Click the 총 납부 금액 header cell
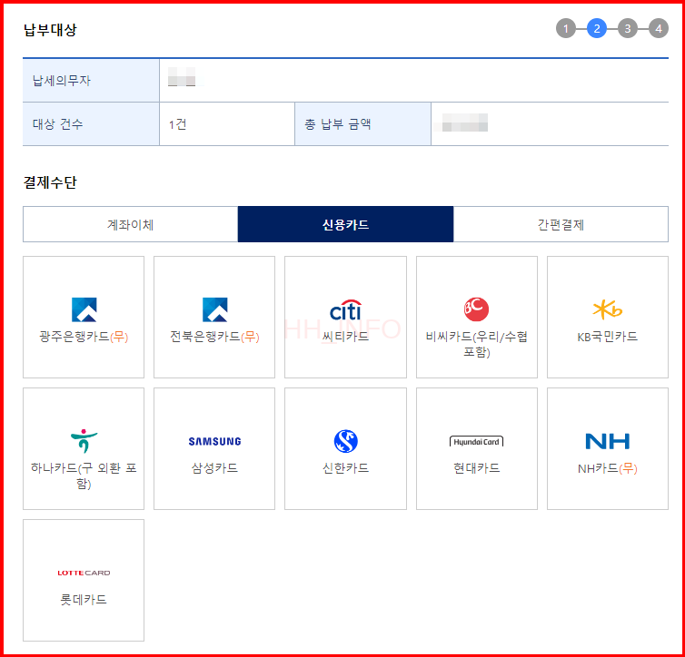Screen dimensions: 685x657 (x=362, y=124)
